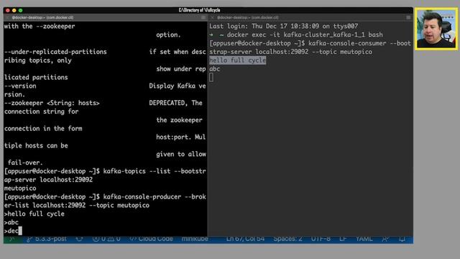Click 'Last login: Thu Dec 17' line
Screen dimensions: 460x259
coord(283,26)
